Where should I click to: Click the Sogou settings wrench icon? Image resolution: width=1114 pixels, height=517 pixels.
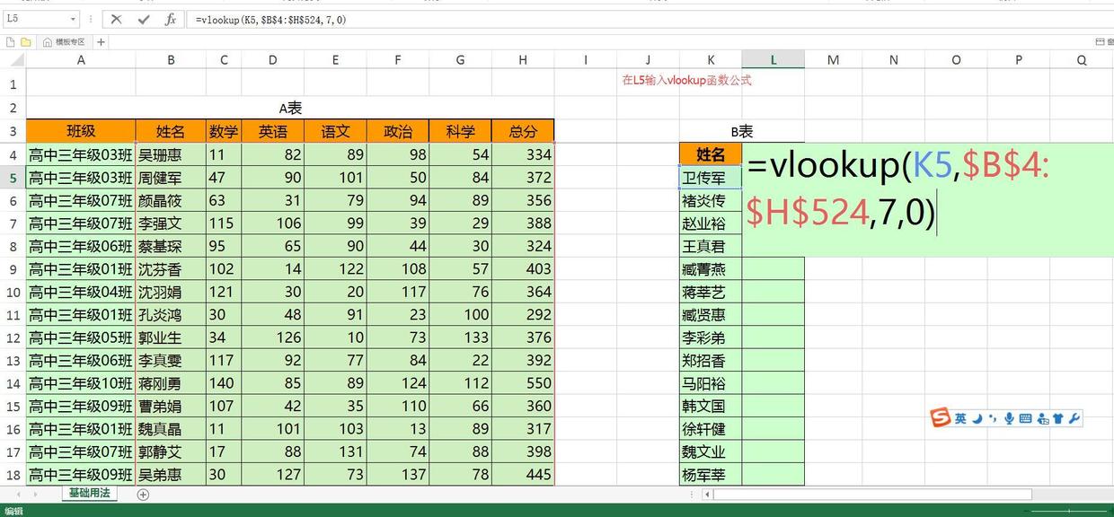[x=1074, y=417]
